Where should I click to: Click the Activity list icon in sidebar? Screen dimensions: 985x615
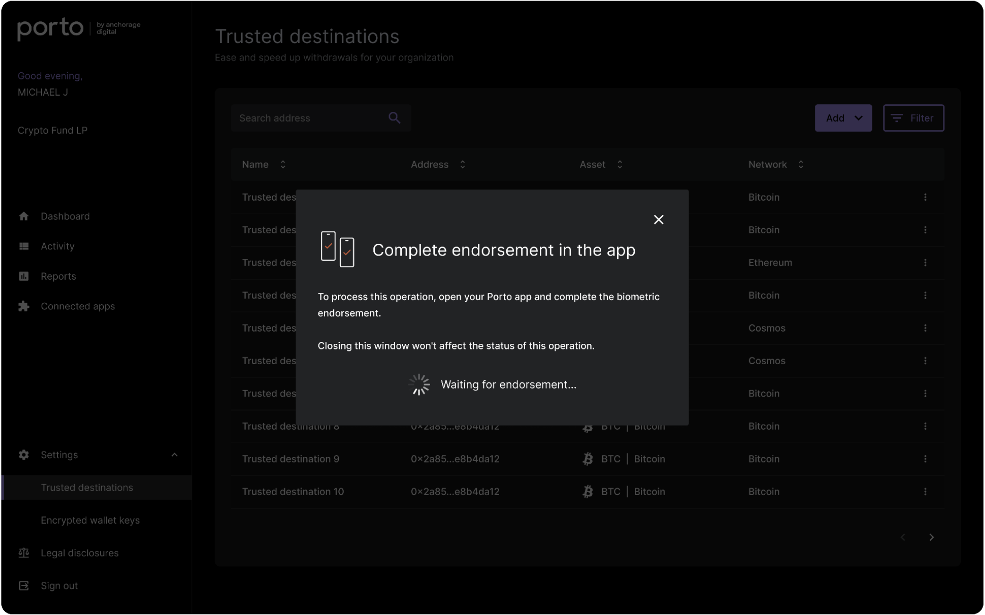pyautogui.click(x=24, y=246)
